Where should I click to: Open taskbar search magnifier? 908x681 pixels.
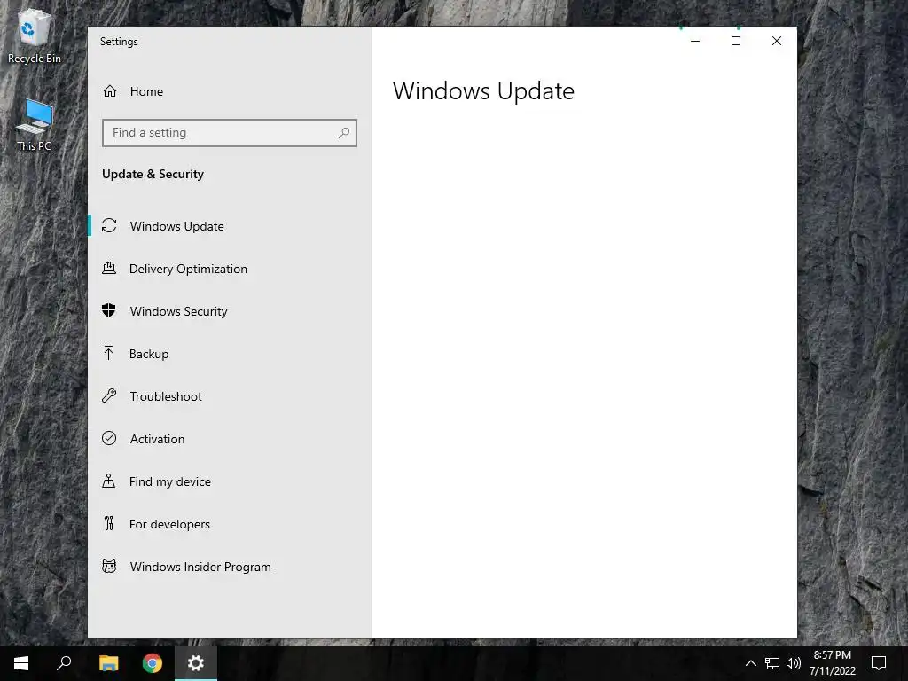64,663
